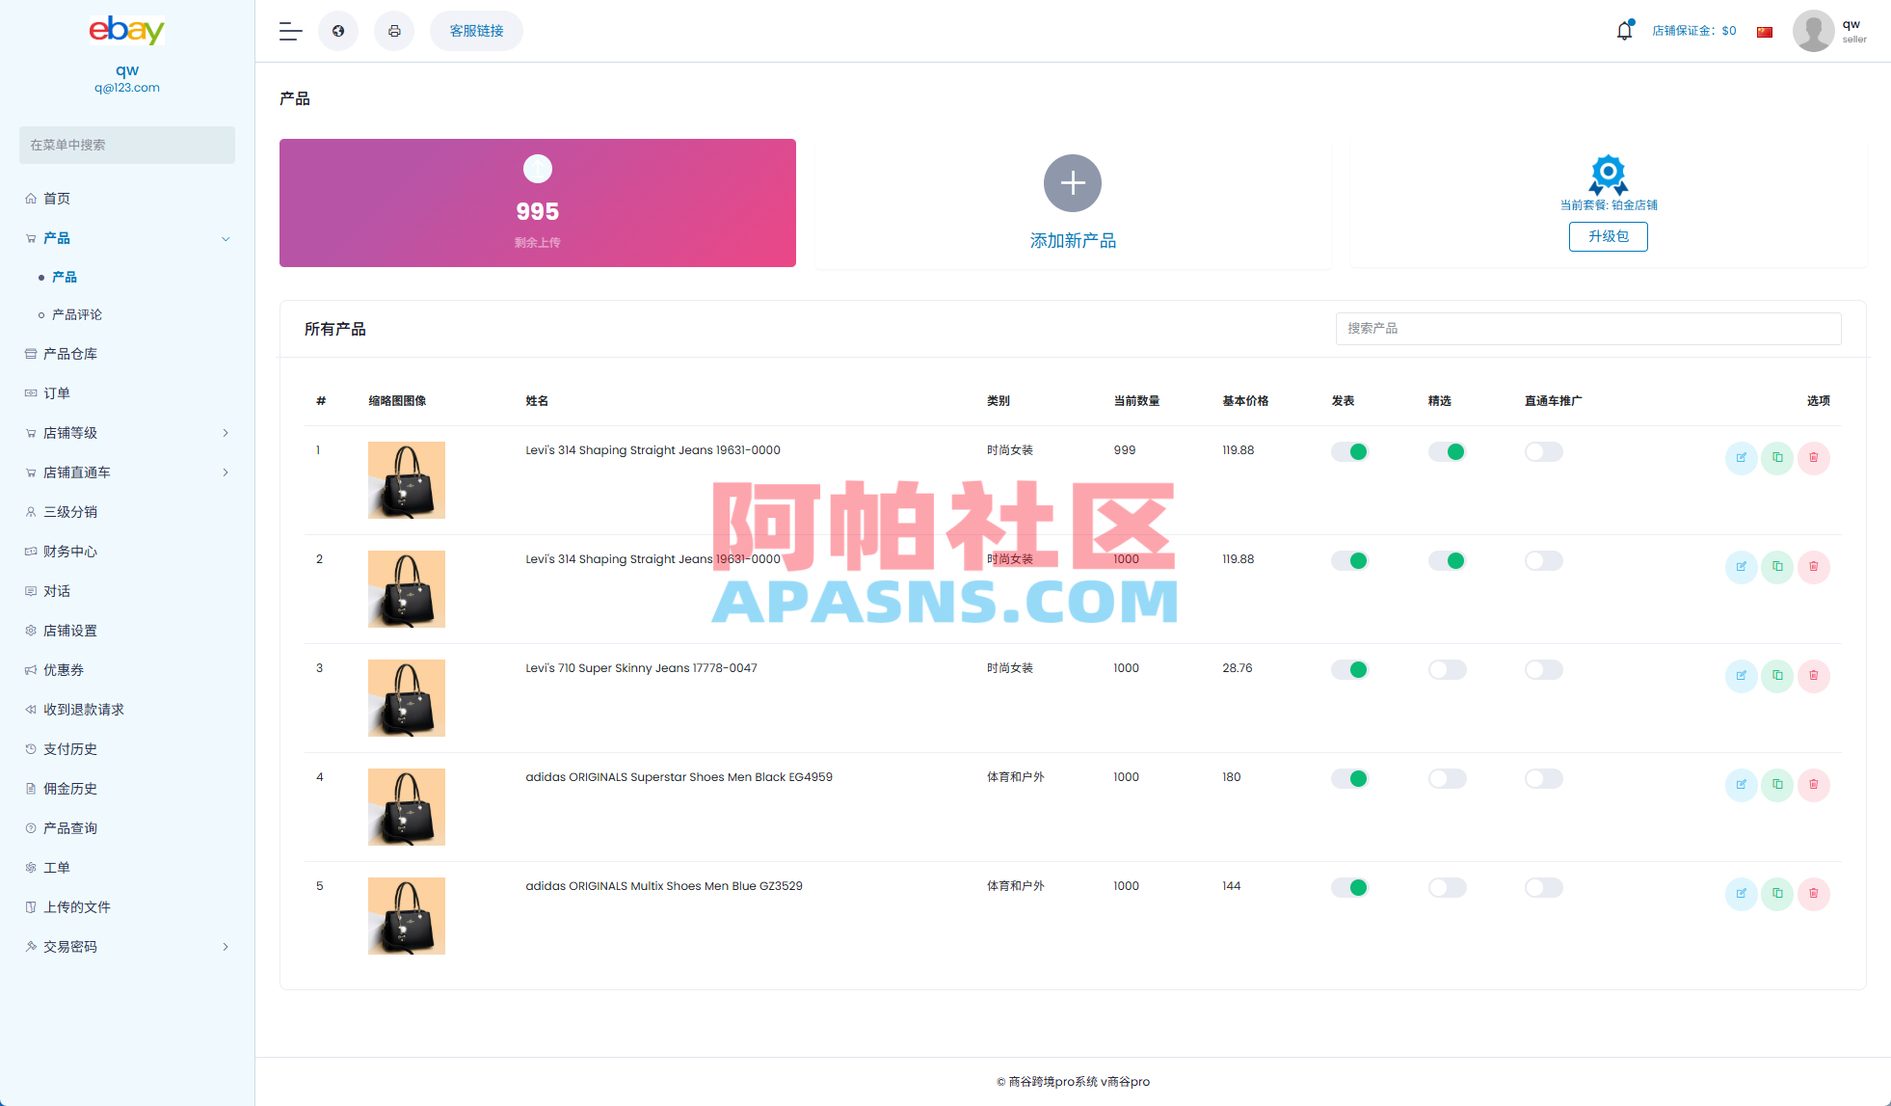
Task: Open 财务中心 in the sidebar
Action: tap(68, 551)
